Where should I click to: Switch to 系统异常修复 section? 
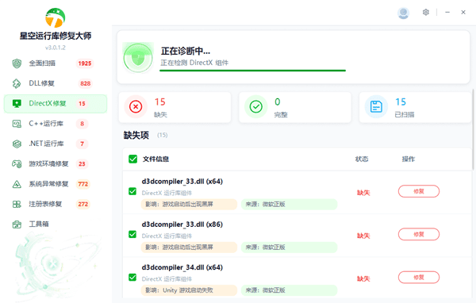click(x=56, y=184)
